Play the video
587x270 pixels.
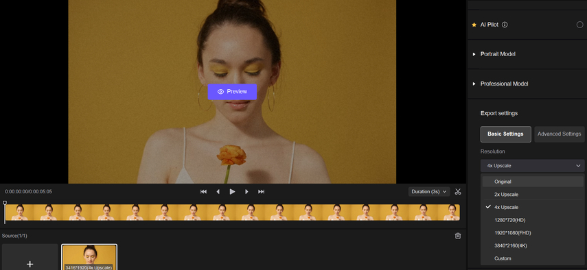(x=232, y=192)
